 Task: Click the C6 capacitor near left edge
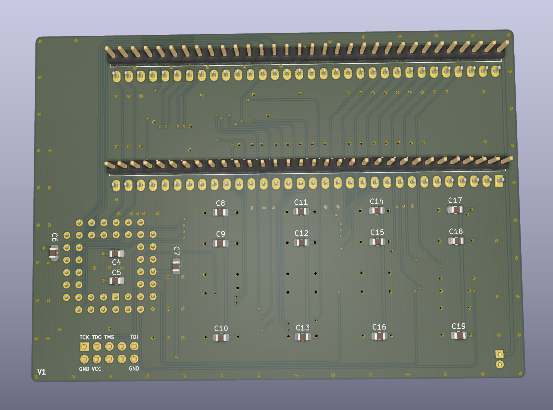[x=54, y=253]
